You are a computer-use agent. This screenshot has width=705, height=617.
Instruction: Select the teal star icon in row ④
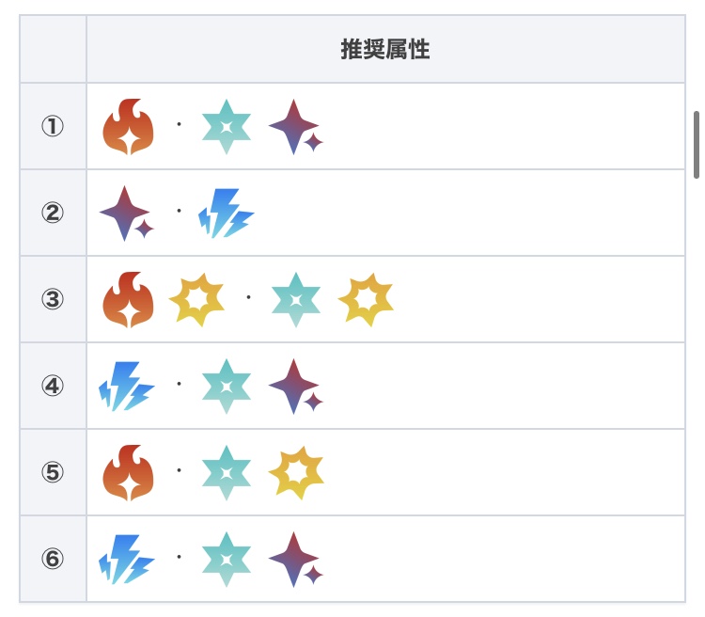(227, 387)
